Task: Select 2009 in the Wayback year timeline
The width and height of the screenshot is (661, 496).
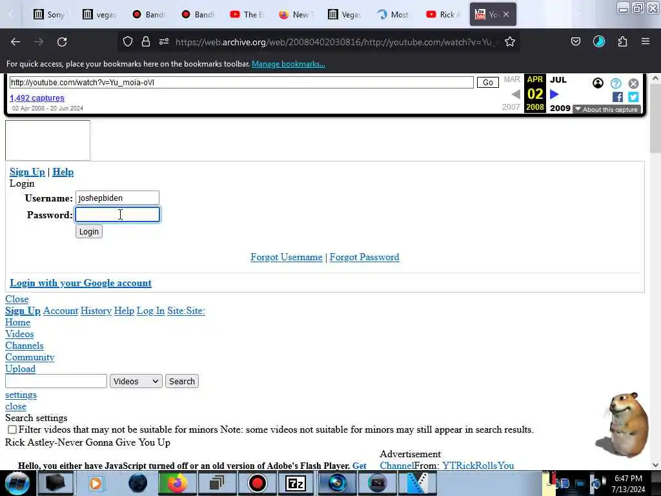Action: 560,108
